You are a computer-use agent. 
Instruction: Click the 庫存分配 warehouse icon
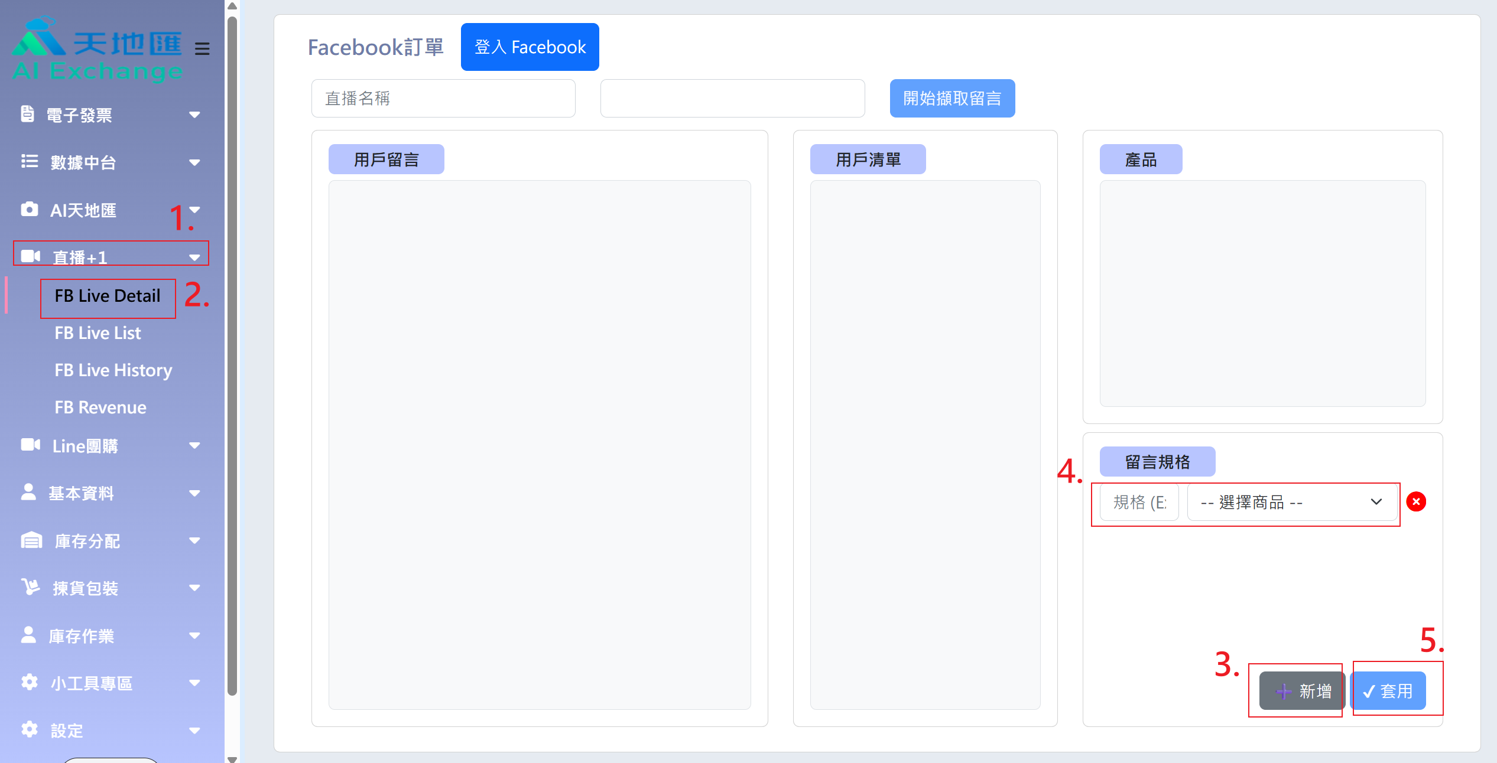(31, 540)
